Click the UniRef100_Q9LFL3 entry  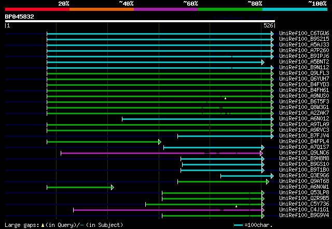304,73
